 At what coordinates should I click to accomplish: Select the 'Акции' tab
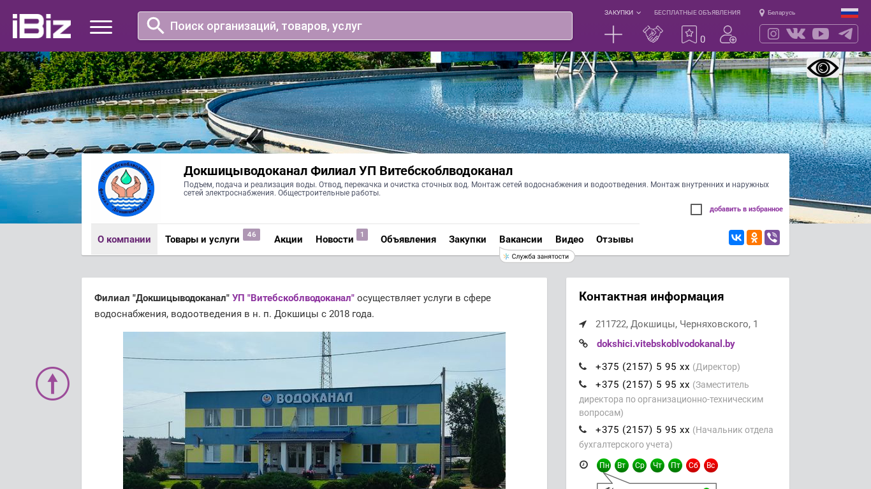click(x=288, y=239)
